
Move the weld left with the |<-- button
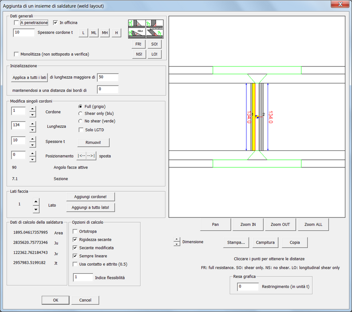[x=82, y=156]
